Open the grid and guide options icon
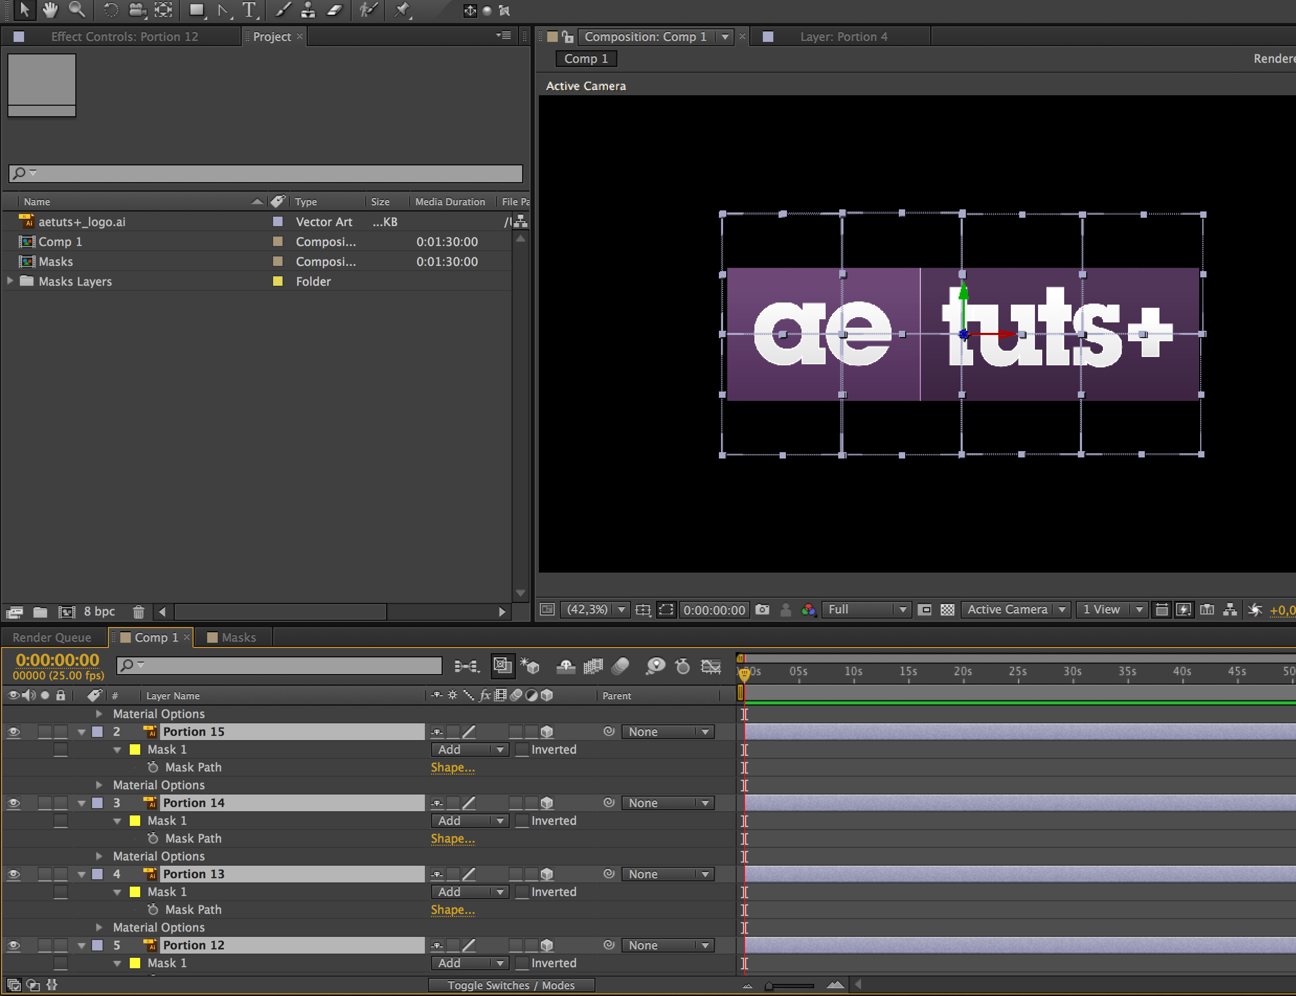 tap(643, 609)
